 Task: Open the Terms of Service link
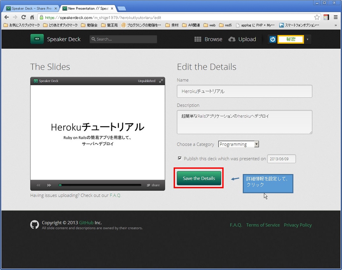click(x=263, y=225)
